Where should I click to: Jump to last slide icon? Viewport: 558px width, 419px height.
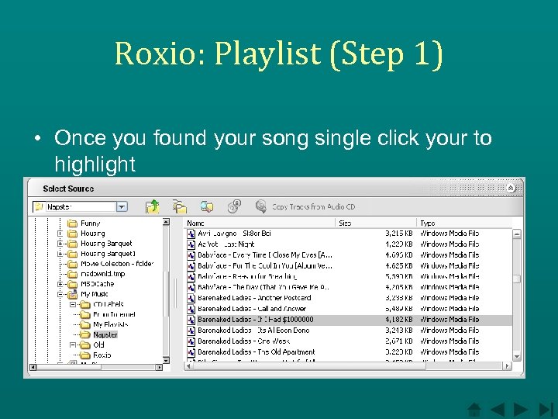pos(546,410)
